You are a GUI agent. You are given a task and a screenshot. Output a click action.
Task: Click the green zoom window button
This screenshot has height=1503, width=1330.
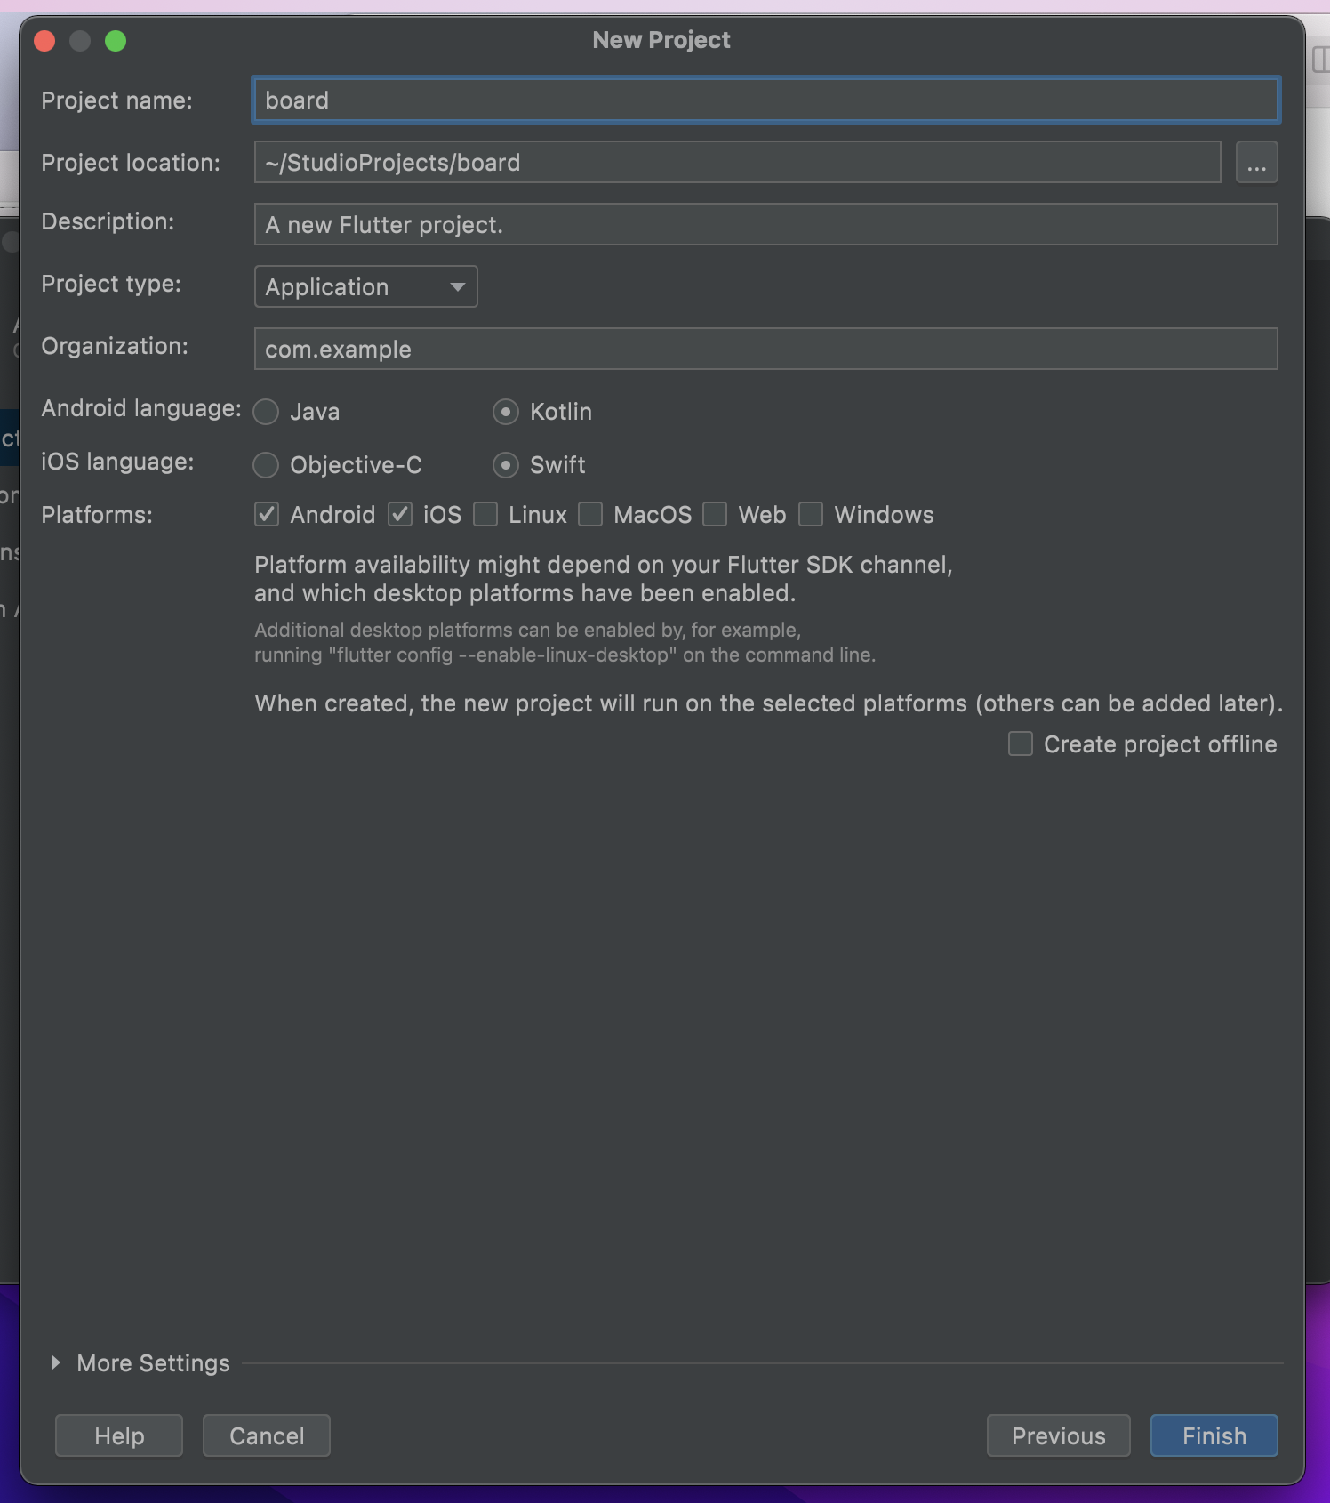(x=116, y=41)
